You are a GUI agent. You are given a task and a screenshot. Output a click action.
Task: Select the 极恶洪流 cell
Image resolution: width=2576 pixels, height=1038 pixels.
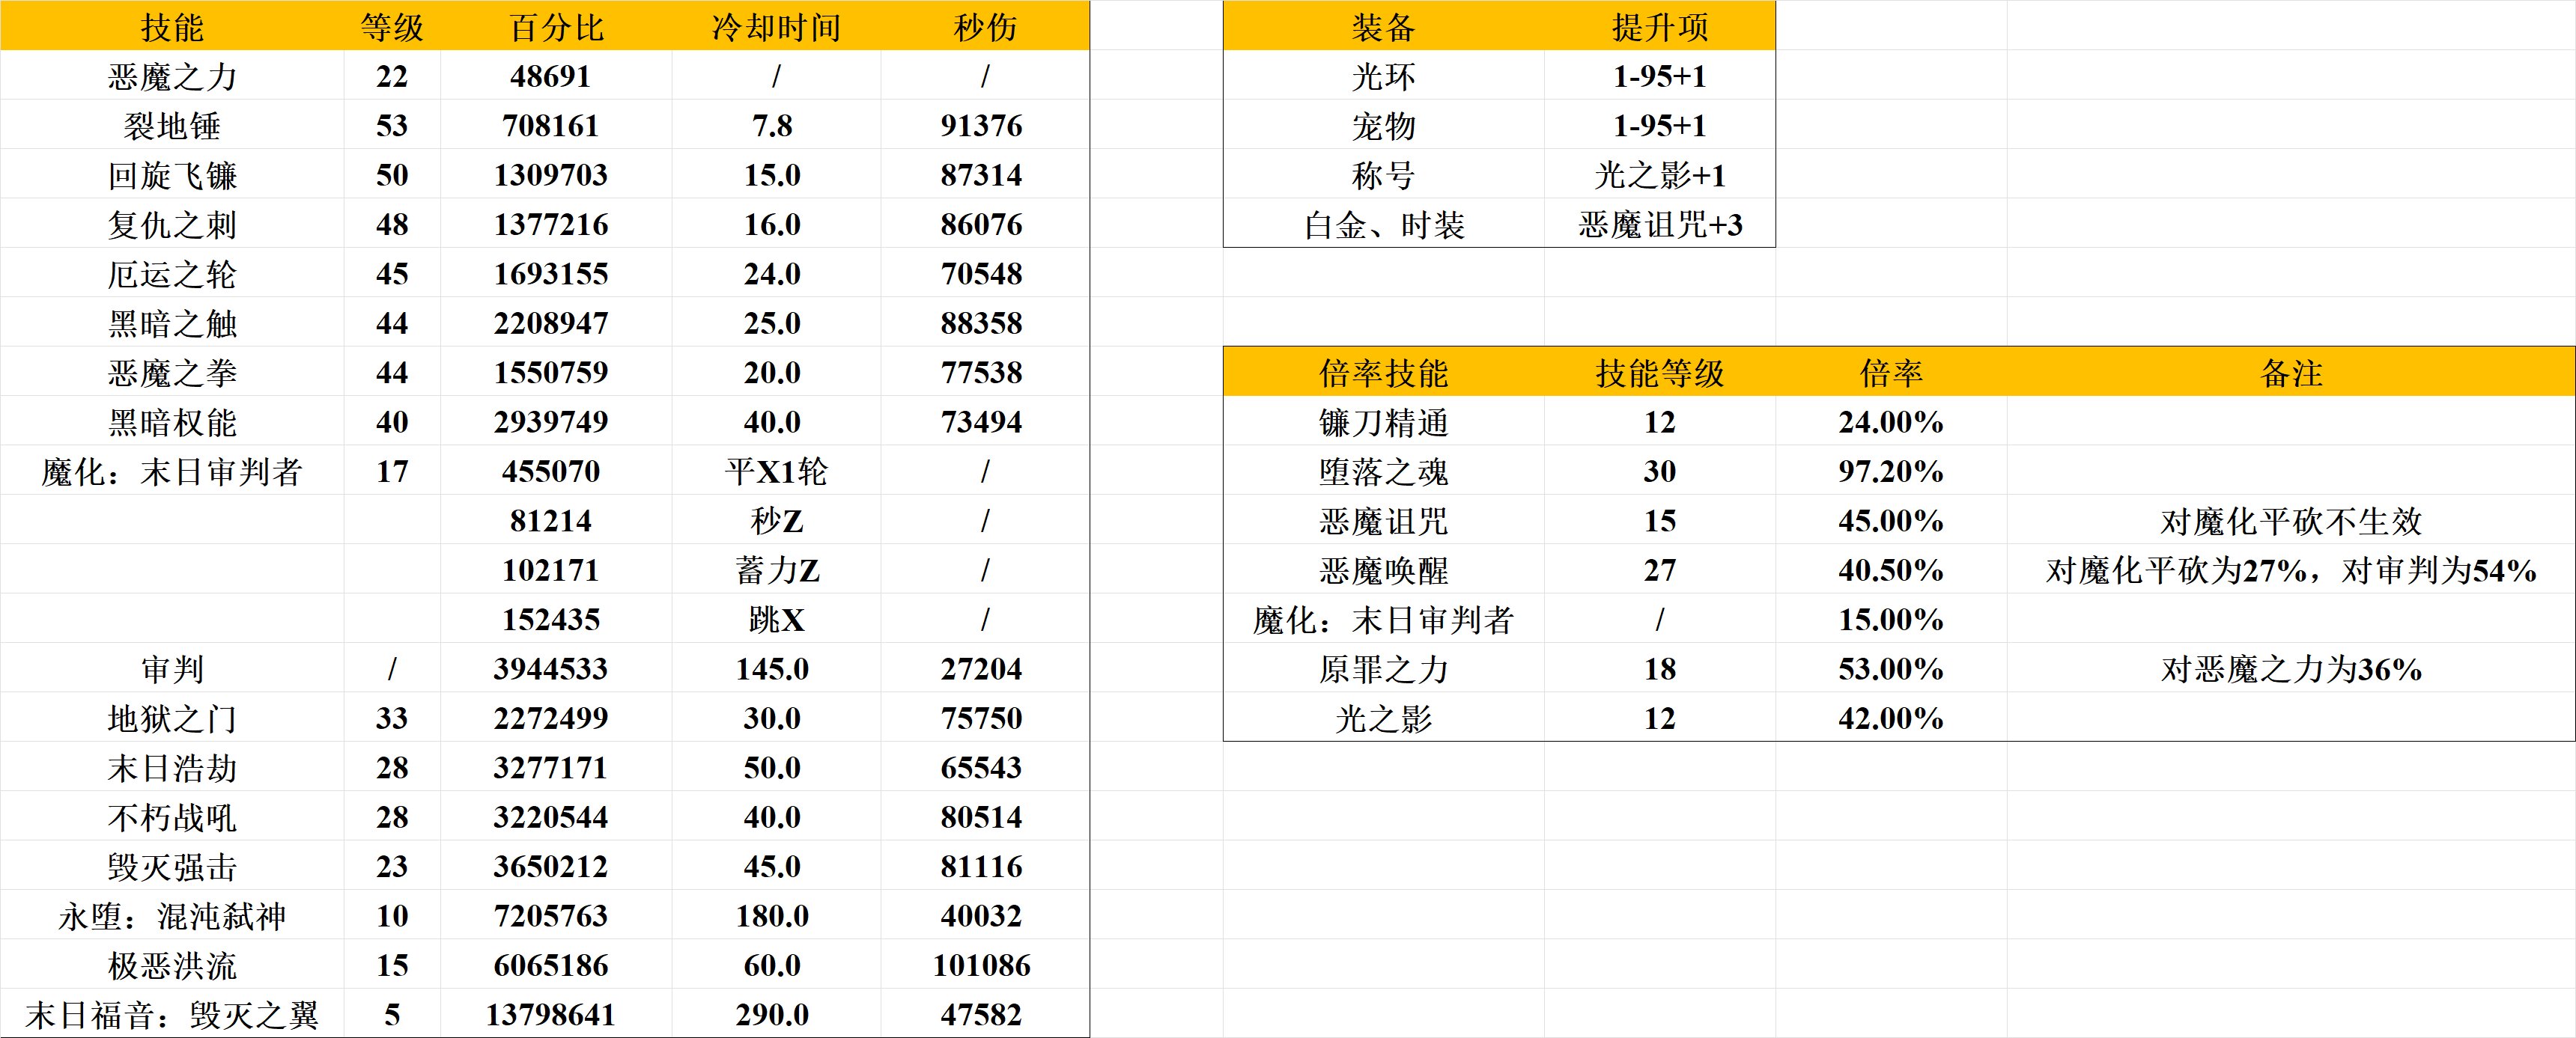(x=172, y=965)
